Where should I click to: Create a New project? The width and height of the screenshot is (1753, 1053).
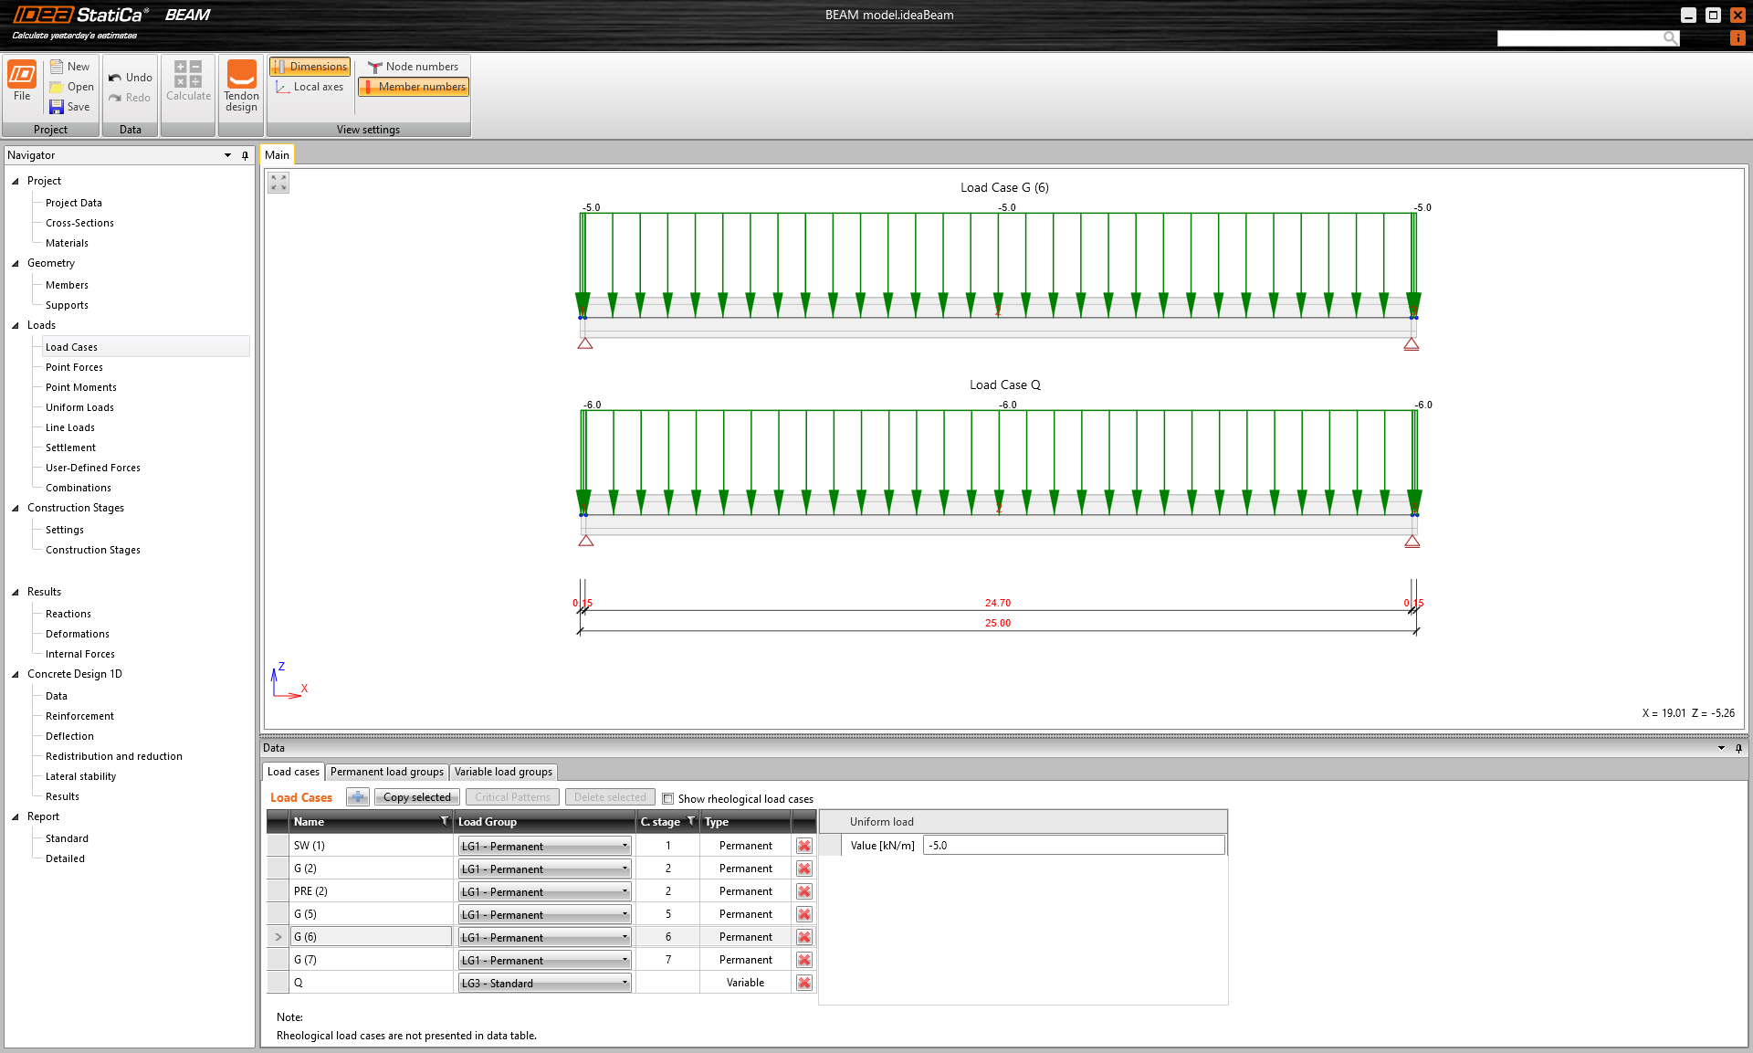click(71, 66)
